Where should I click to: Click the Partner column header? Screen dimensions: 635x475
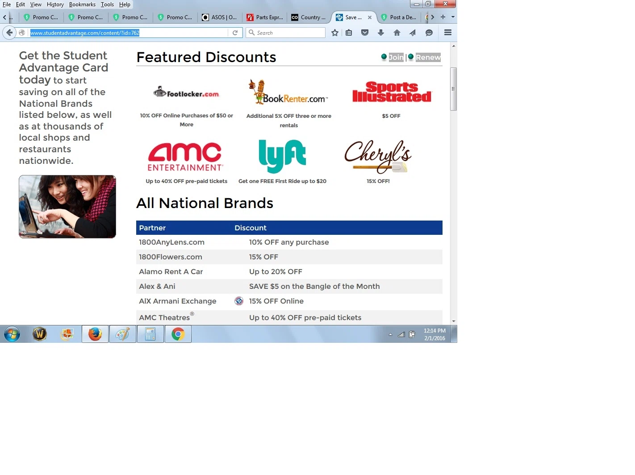coord(152,228)
